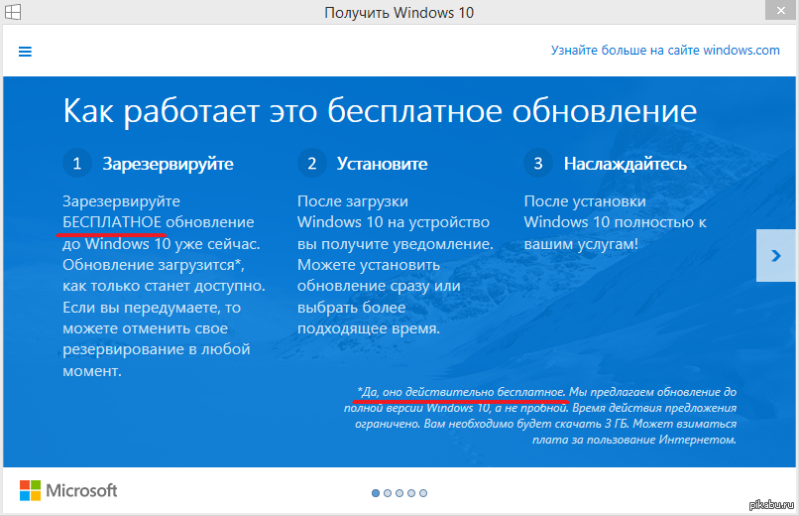Click the 'Наслаждайтесь' step heading
The height and width of the screenshot is (516, 799).
(x=625, y=163)
